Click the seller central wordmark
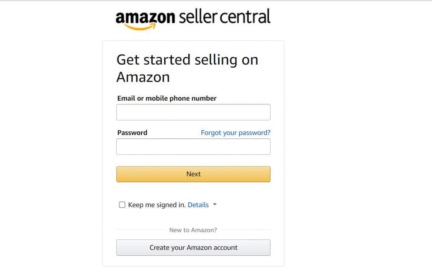This screenshot has width=432, height=279. [224, 17]
